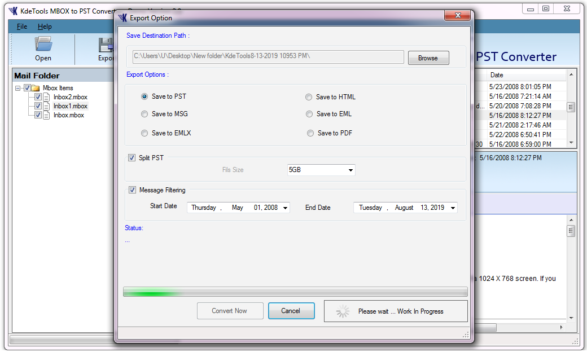Select the Inbox1.mbox tree item

pyautogui.click(x=71, y=106)
